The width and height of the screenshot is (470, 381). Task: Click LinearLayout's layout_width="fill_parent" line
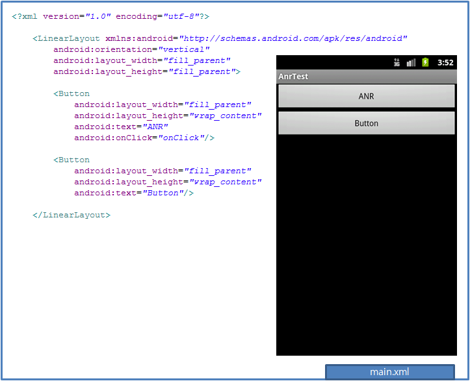[142, 60]
